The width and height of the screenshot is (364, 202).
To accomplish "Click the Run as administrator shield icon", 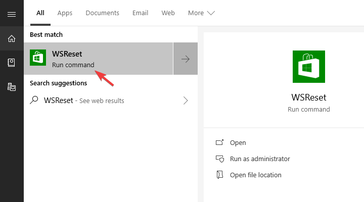I will point(220,159).
